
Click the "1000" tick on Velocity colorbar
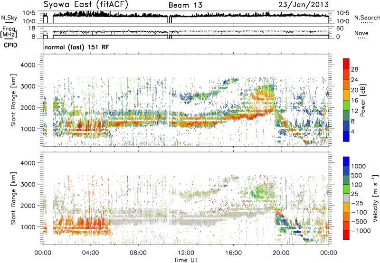point(359,166)
